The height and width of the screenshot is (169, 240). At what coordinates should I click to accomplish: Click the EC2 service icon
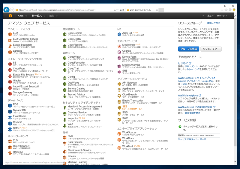10,34
